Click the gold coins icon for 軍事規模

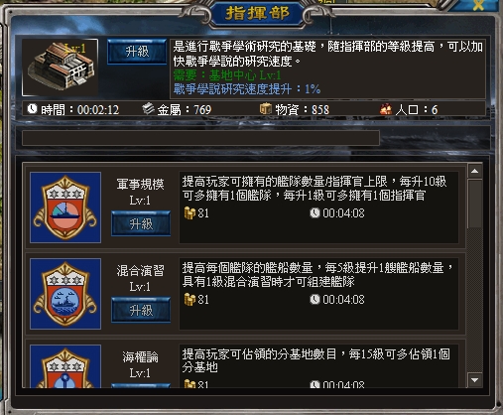click(x=189, y=212)
